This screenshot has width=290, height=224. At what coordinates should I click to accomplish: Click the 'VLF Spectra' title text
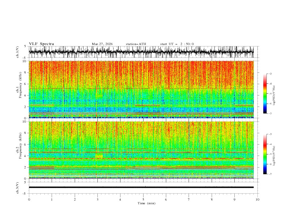tap(41, 44)
